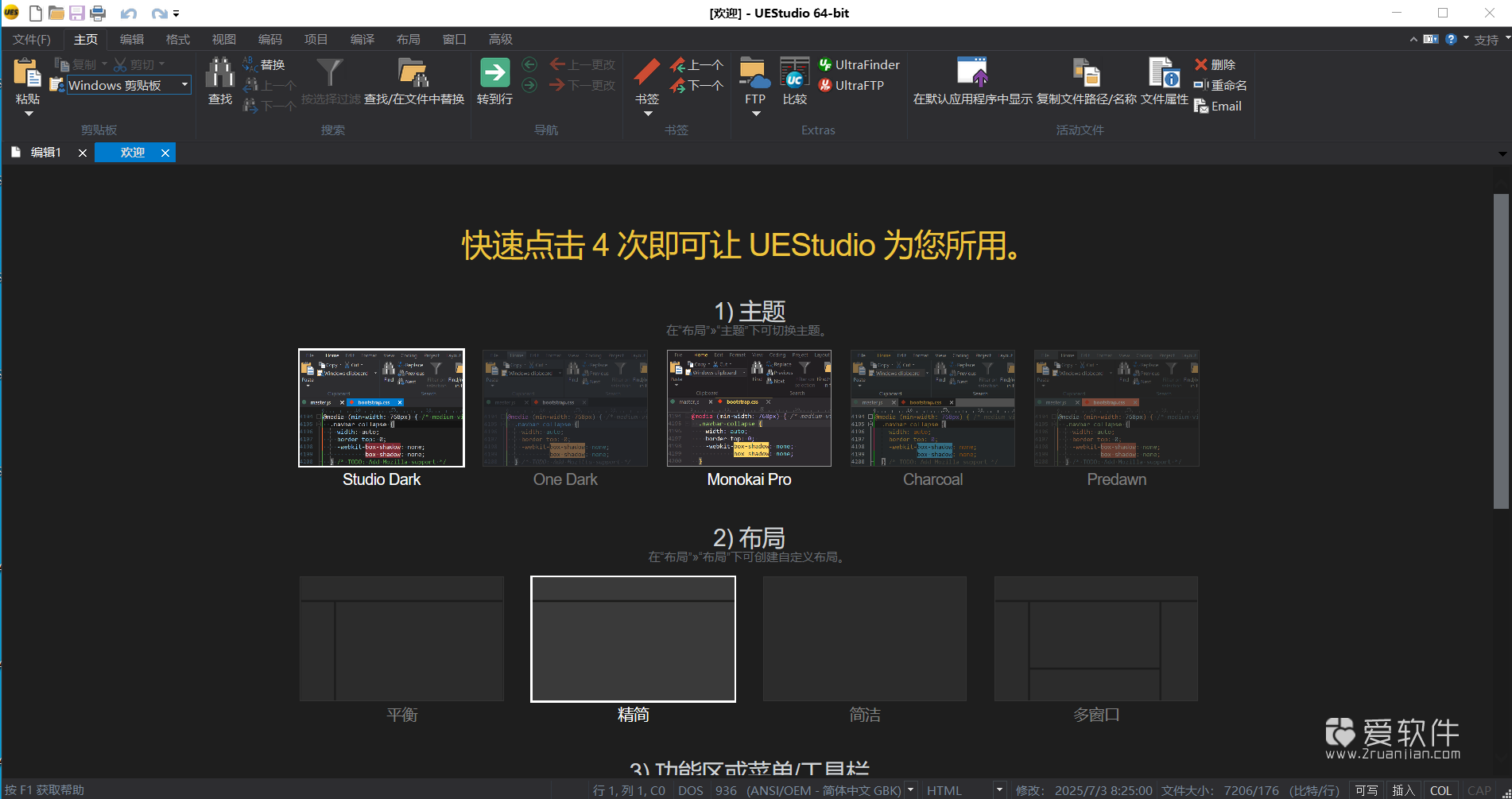The image size is (1512, 799).
Task: Expand the FTP dropdown arrow
Action: point(756,114)
